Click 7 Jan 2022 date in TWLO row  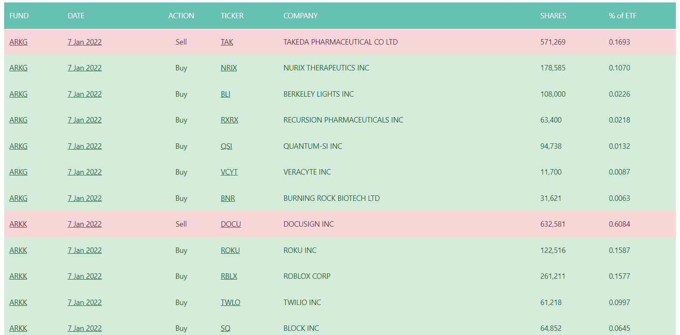pyautogui.click(x=85, y=302)
